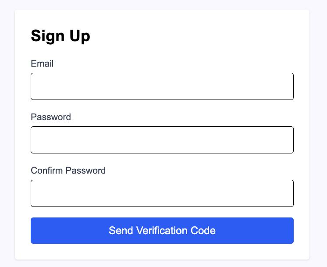Request a verification code
Screen dimensions: 327x267
click(x=162, y=231)
